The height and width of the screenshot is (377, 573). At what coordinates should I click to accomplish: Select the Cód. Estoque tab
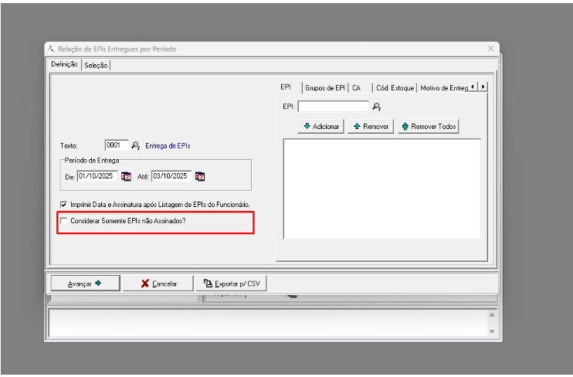[395, 87]
